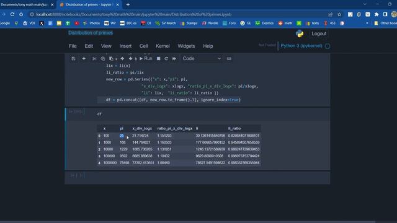The height and width of the screenshot is (223, 397).
Task: Reload the page
Action: pos(12,14)
